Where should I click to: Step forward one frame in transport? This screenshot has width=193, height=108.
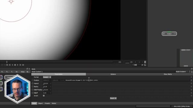(20, 65)
